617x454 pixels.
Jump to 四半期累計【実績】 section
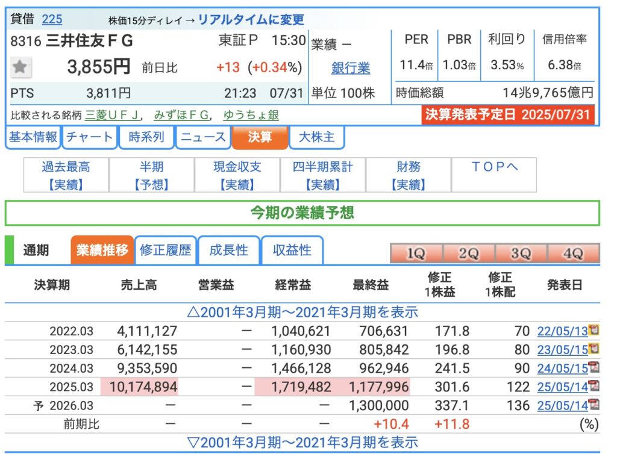pyautogui.click(x=323, y=175)
